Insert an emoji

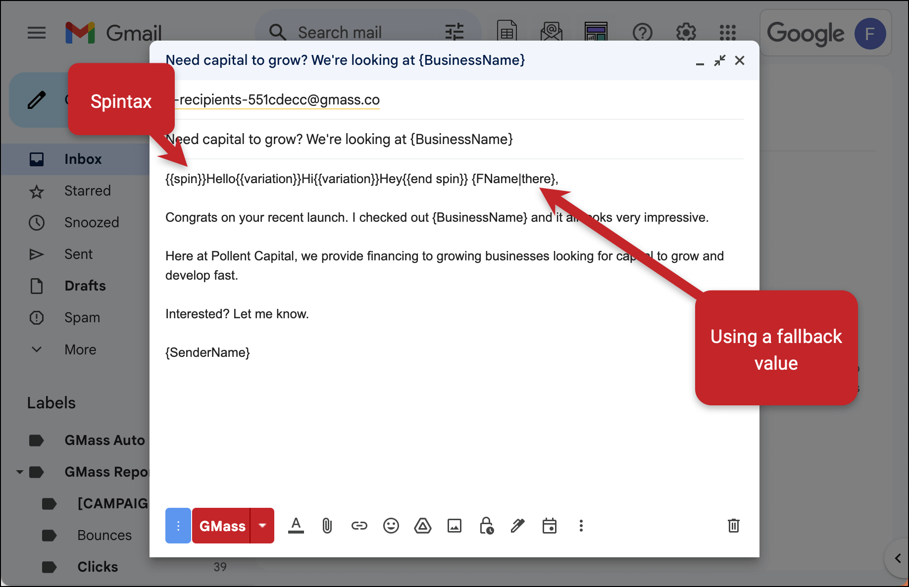(x=391, y=526)
